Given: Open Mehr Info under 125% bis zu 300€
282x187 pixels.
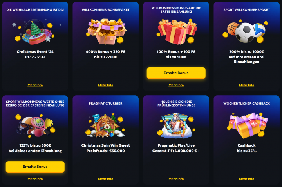Looking at the screenshot, I should 35,179.
